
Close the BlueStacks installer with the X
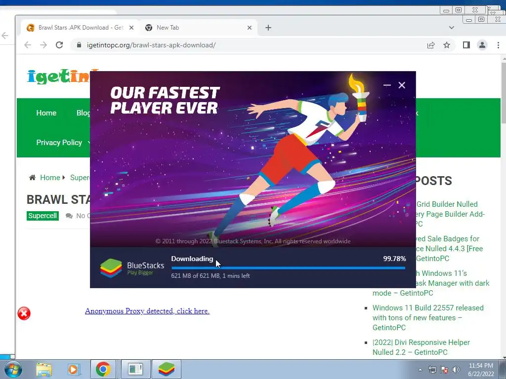pos(401,85)
